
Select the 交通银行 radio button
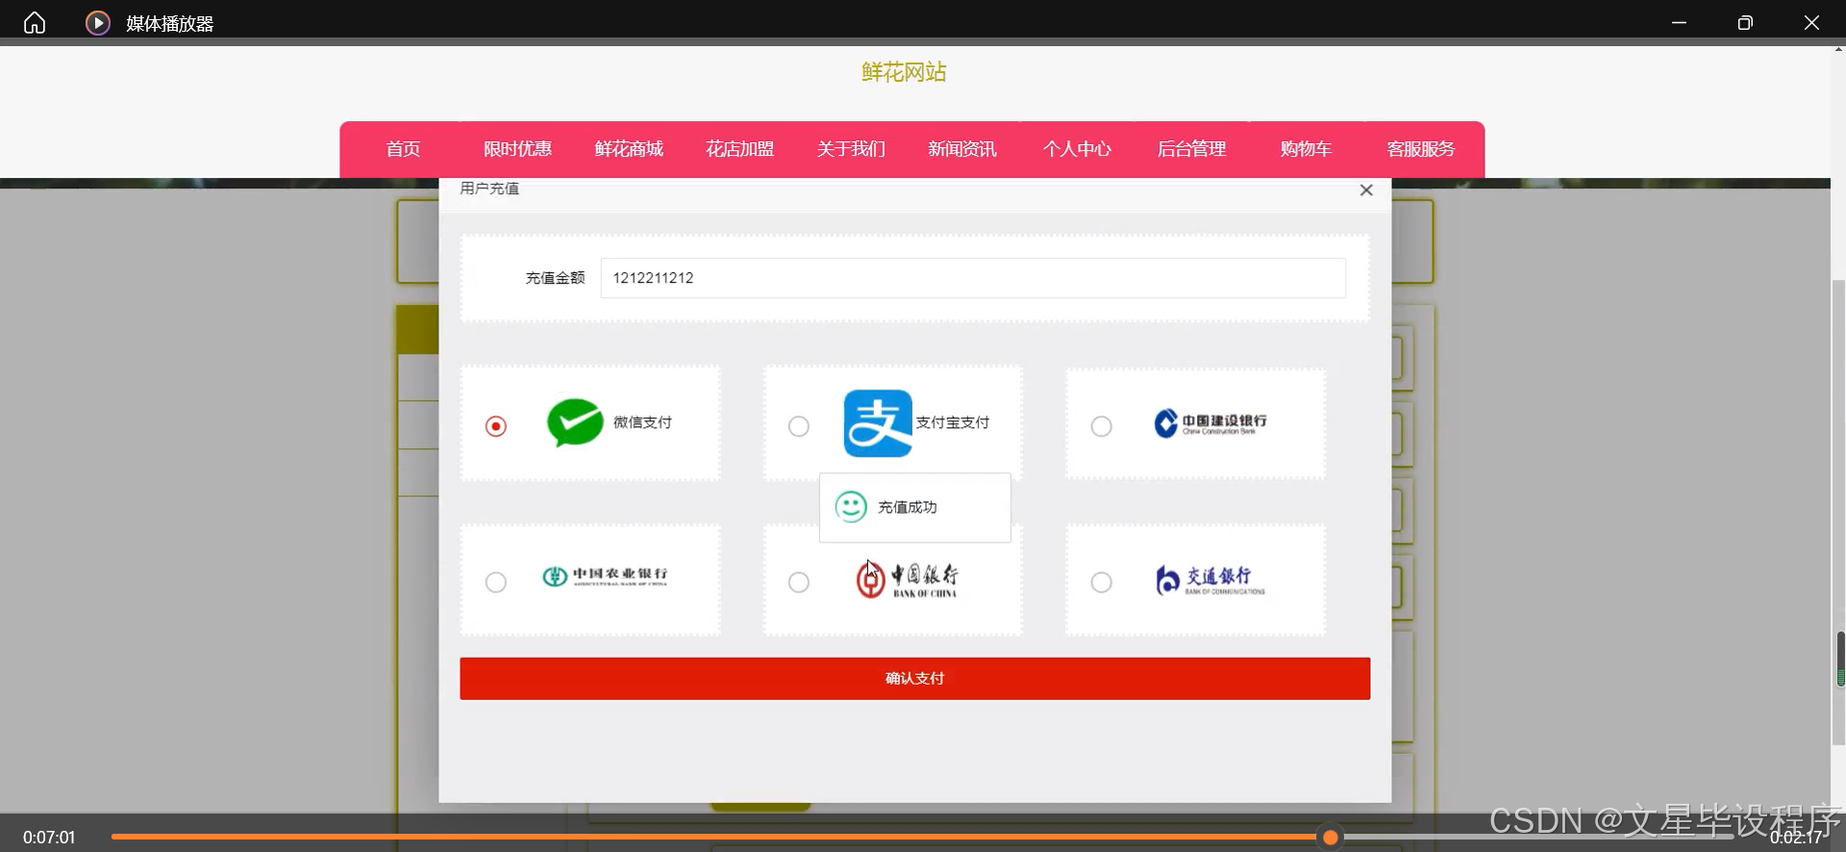coord(1102,583)
